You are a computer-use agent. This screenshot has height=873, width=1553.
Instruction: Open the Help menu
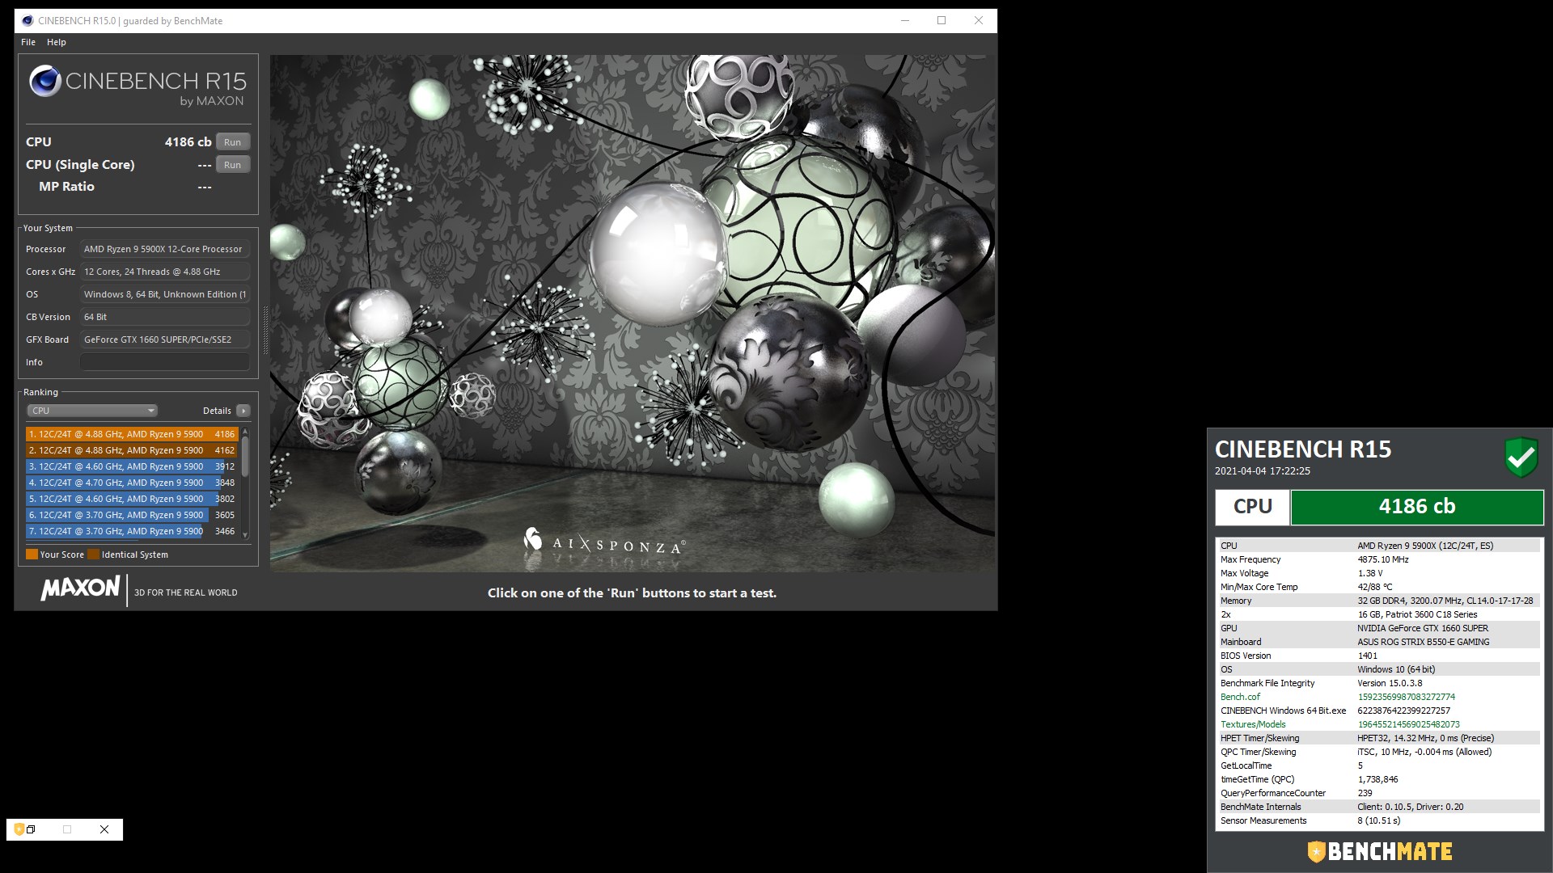(57, 42)
